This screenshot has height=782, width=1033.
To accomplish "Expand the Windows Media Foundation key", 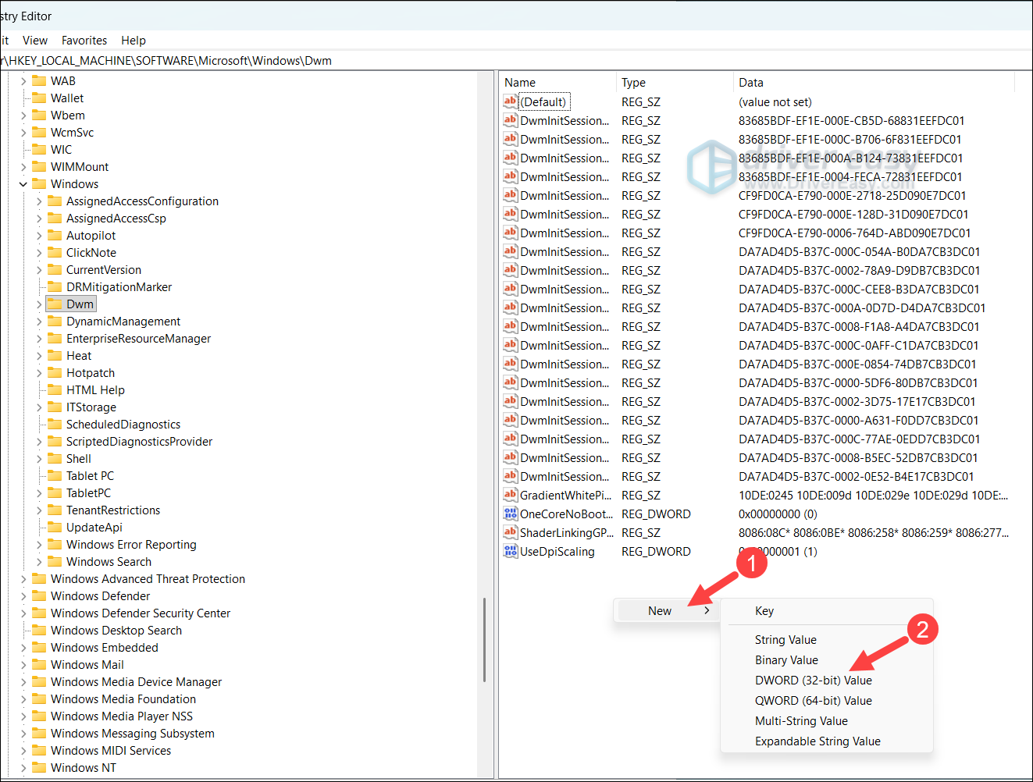I will (23, 699).
